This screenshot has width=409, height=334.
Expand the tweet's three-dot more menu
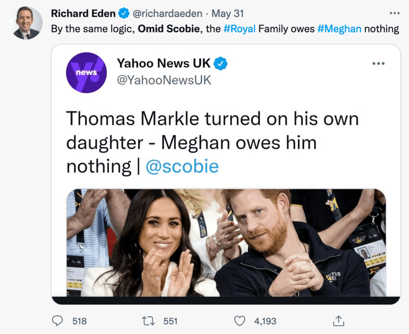click(394, 13)
